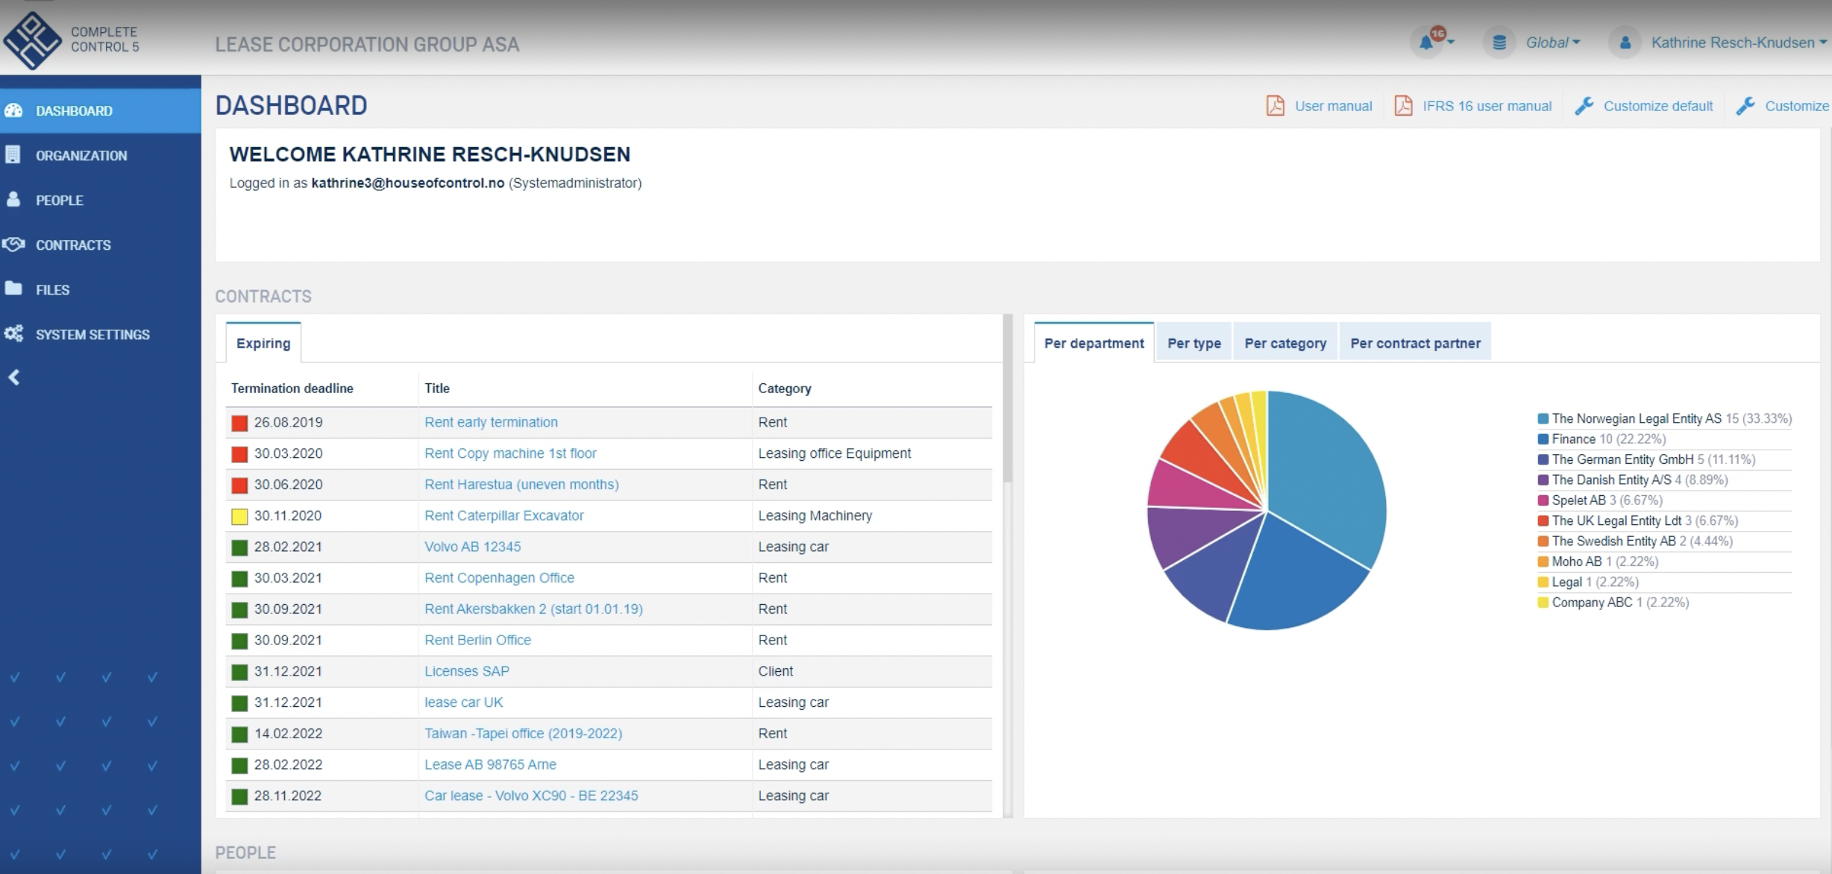Click the Company ABC legend entry
The image size is (1832, 874).
(1613, 602)
